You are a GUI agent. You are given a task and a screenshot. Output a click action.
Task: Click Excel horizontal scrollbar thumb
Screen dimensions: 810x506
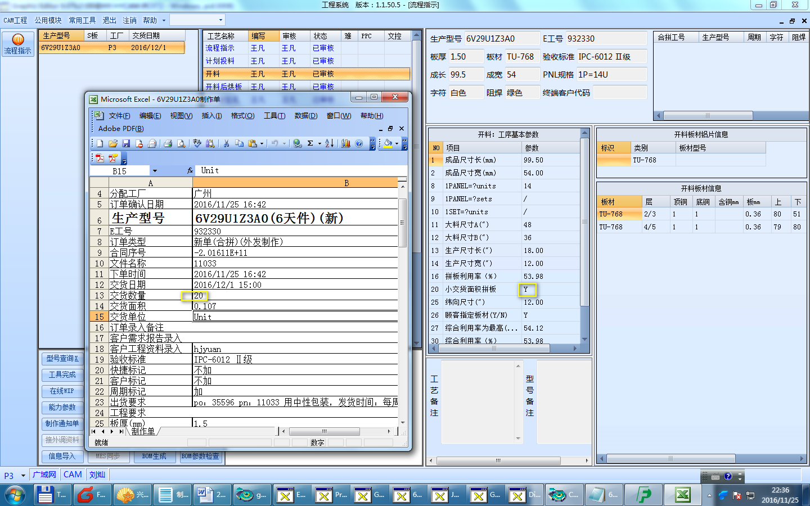325,432
